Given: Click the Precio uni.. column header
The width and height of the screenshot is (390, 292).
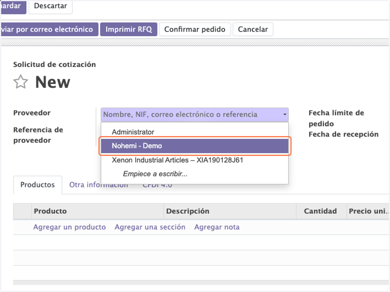Looking at the screenshot, I should pyautogui.click(x=368, y=211).
